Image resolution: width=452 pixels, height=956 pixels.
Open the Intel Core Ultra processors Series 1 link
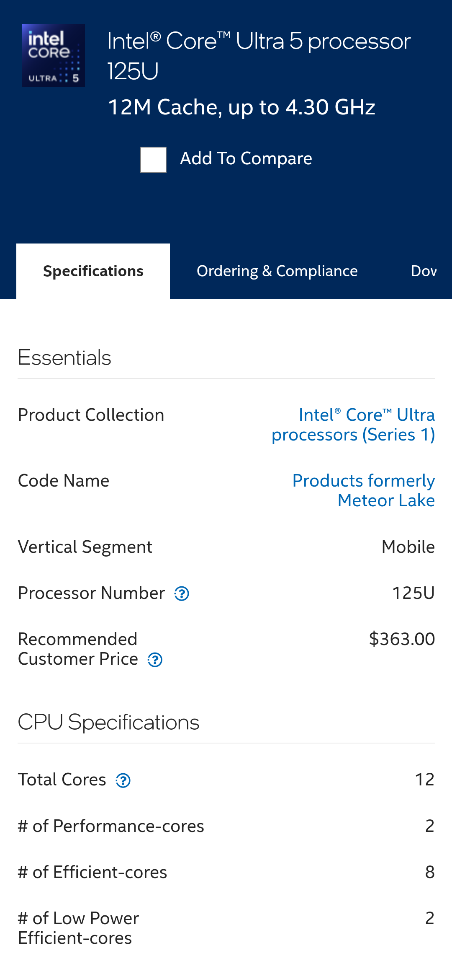pyautogui.click(x=353, y=425)
